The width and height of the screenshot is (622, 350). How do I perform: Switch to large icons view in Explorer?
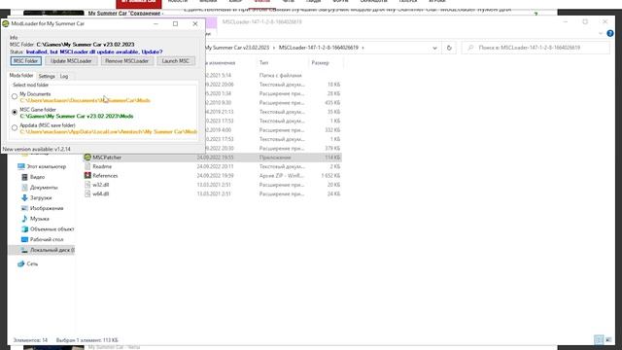click(608, 339)
